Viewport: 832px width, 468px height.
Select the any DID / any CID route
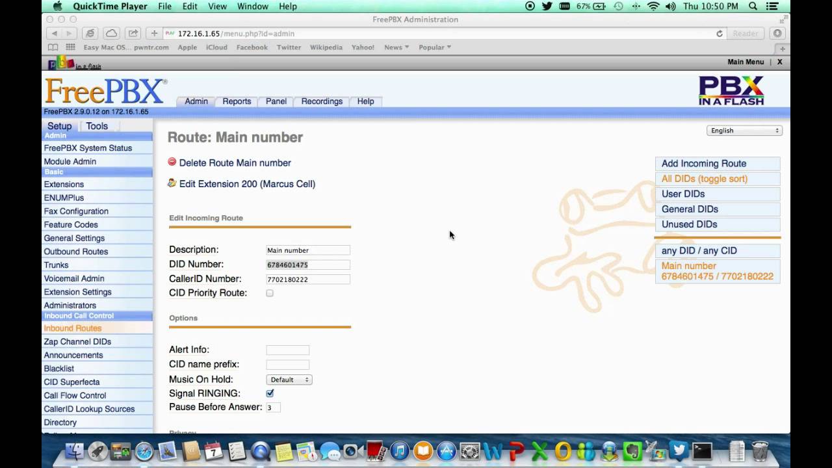pyautogui.click(x=718, y=251)
